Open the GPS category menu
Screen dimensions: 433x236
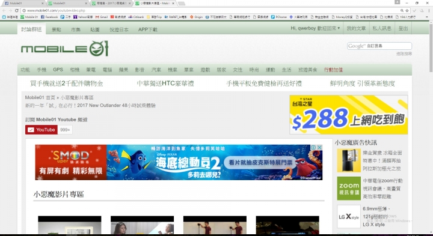[58, 70]
